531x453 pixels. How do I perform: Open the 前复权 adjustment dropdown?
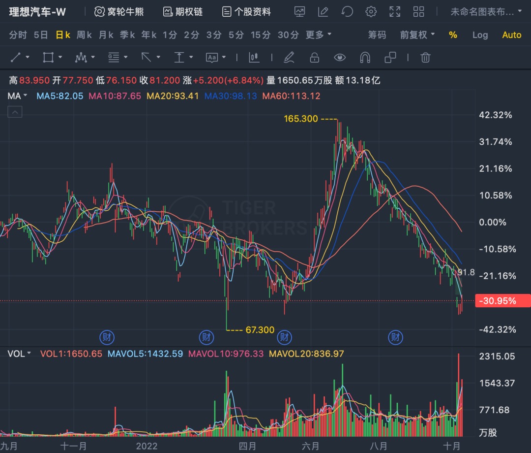(417, 35)
